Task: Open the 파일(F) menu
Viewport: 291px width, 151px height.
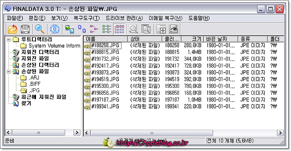Action: pos(15,18)
